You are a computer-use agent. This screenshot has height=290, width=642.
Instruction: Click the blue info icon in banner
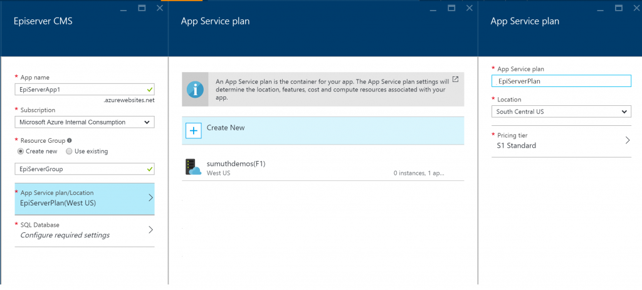coord(197,89)
